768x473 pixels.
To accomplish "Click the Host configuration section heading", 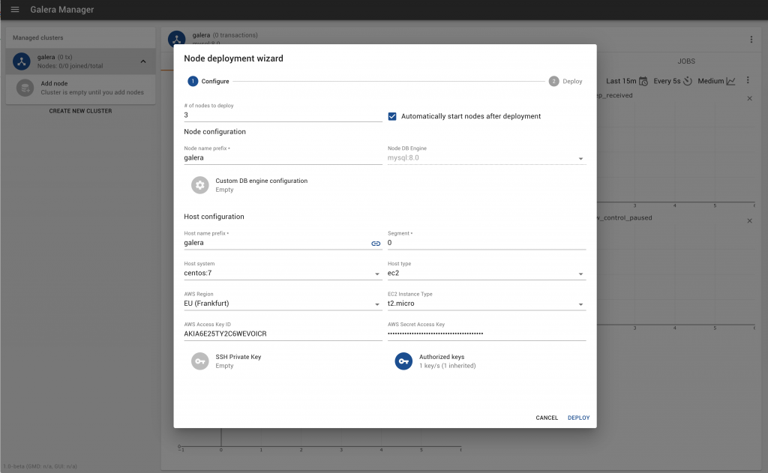I will (x=214, y=217).
